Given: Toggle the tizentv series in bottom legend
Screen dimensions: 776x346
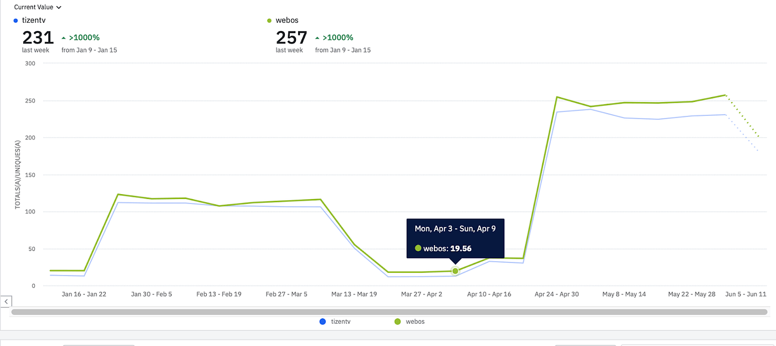Looking at the screenshot, I should (x=335, y=321).
